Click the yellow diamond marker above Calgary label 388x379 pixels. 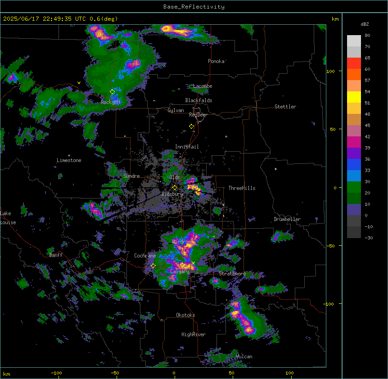pos(182,266)
